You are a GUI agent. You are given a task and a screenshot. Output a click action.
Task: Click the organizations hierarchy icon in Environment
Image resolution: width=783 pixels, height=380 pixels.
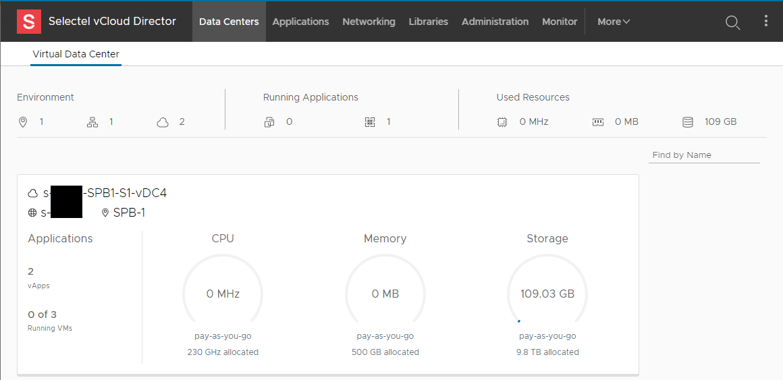[92, 122]
